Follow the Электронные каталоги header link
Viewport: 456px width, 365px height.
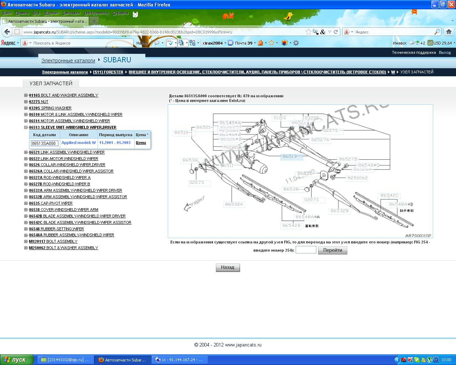68,61
